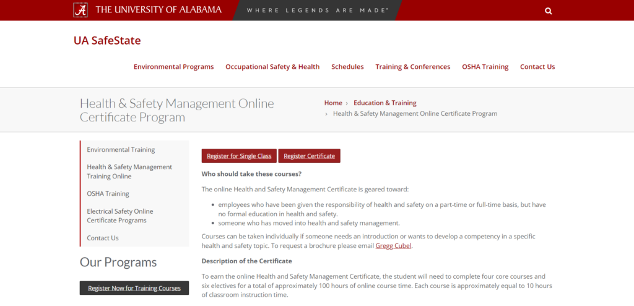
Task: Click the Our Programs heading
Action: tap(118, 262)
